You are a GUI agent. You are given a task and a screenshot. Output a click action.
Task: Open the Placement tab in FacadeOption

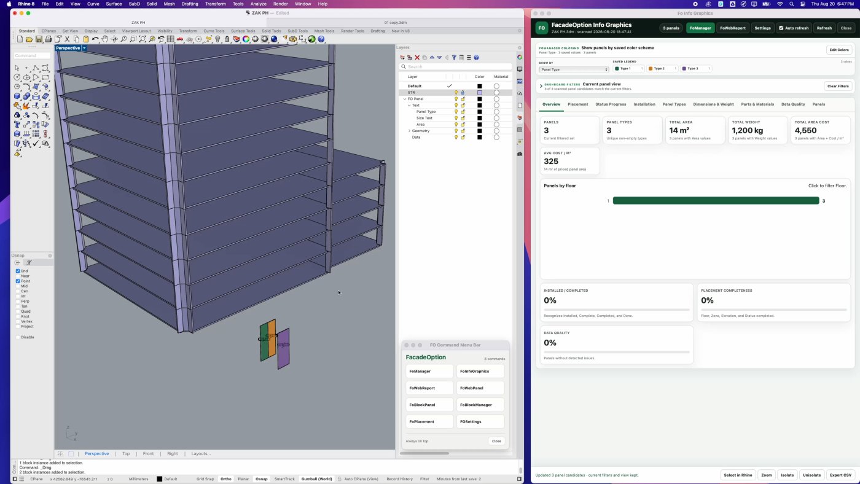(577, 104)
